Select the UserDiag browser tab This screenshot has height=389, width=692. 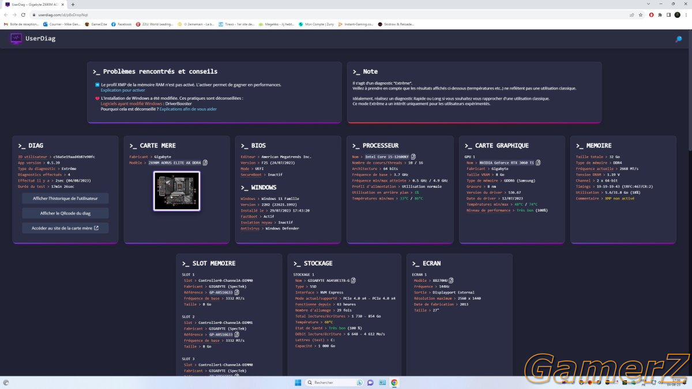coord(35,4)
